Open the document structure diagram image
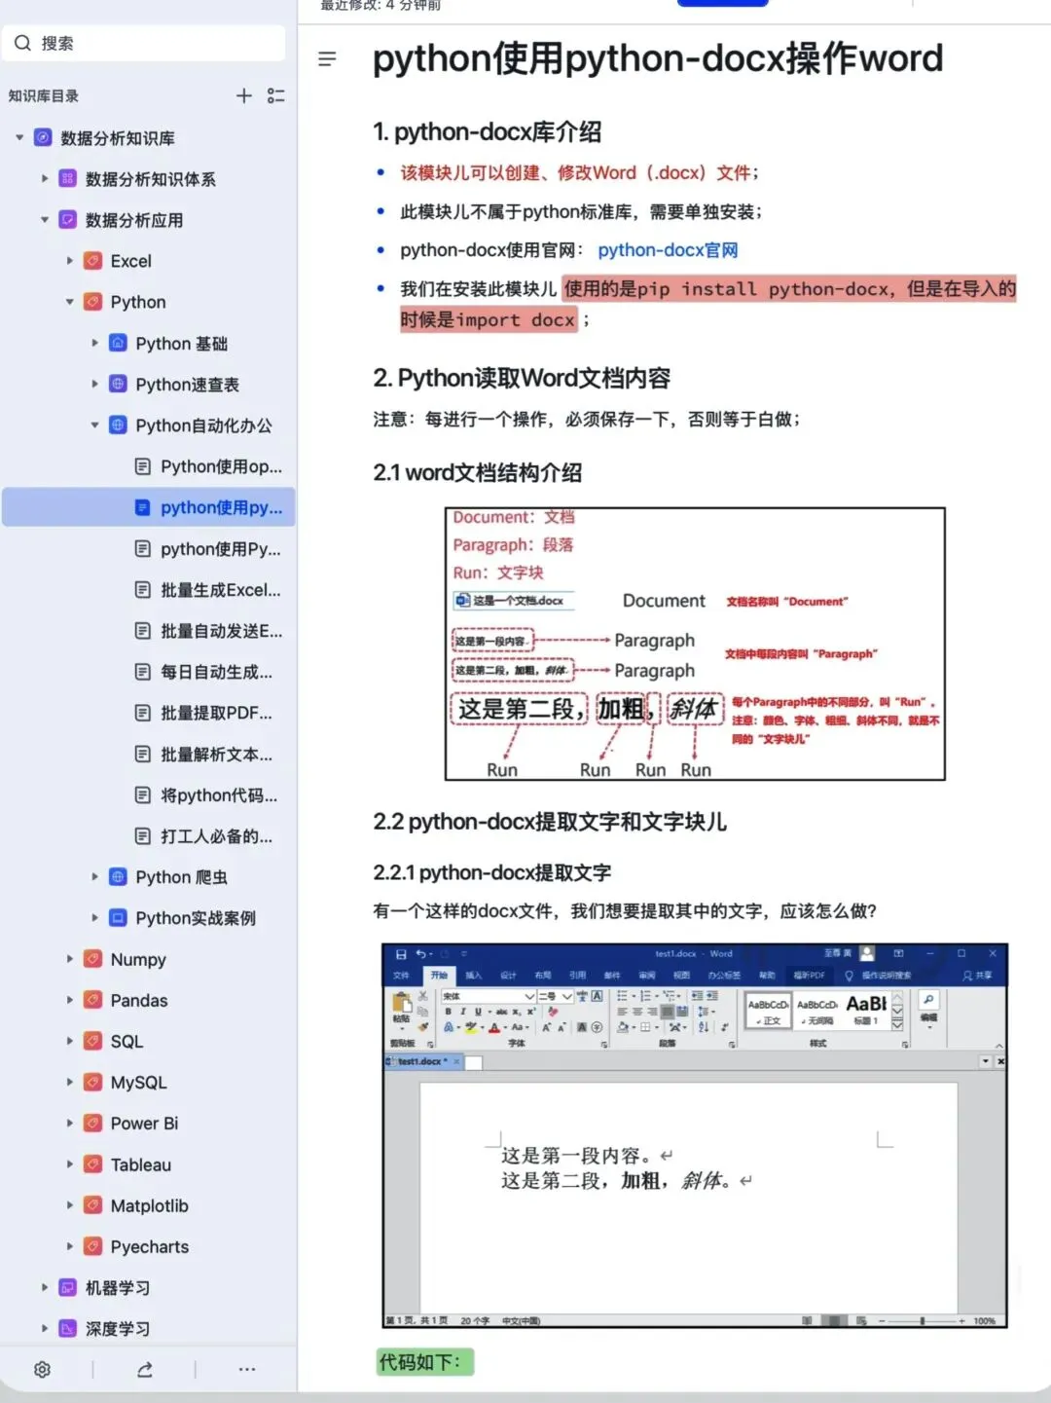The width and height of the screenshot is (1051, 1403). pyautogui.click(x=695, y=644)
